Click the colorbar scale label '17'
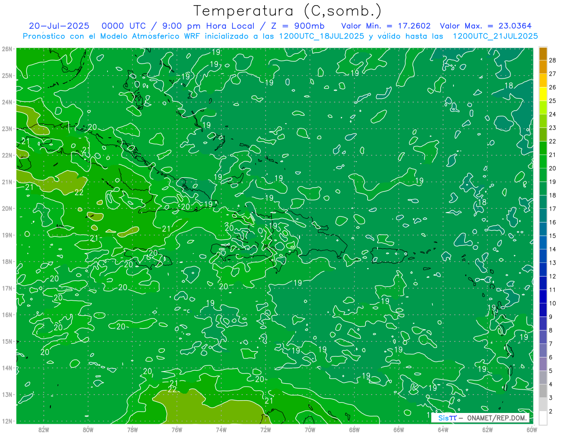This screenshot has height=436, width=565. tap(553, 209)
